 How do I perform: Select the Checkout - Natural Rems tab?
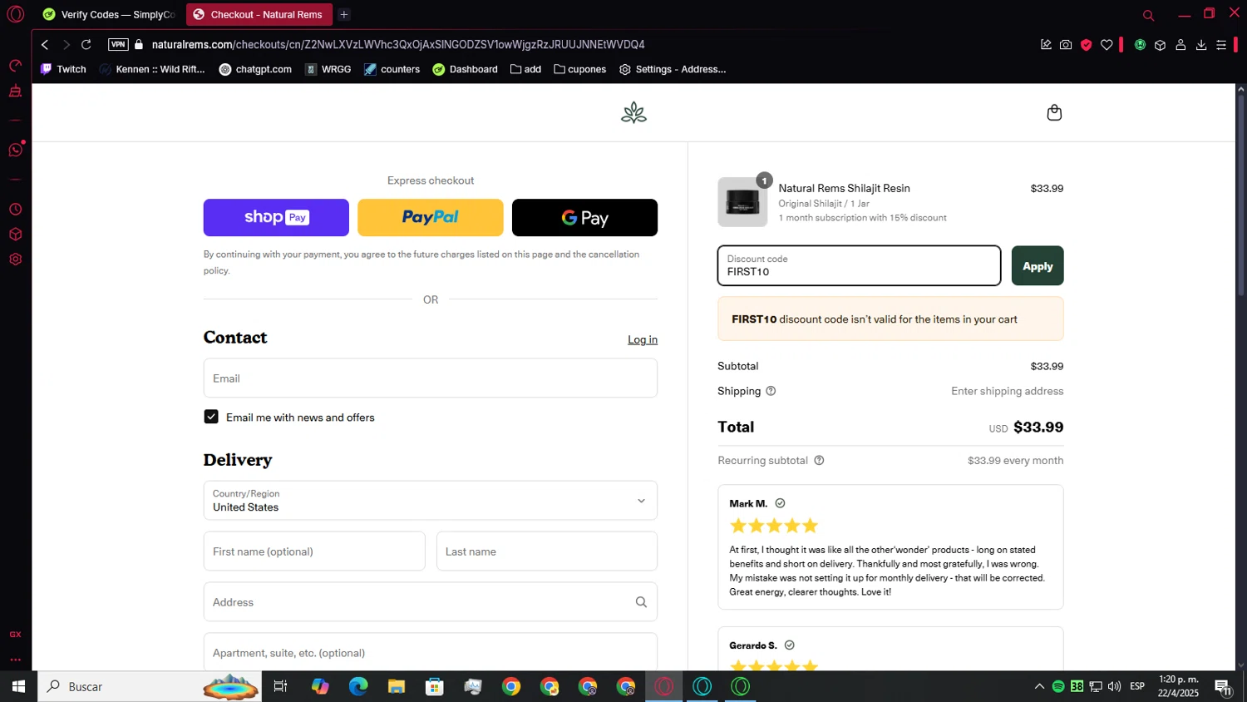(259, 14)
